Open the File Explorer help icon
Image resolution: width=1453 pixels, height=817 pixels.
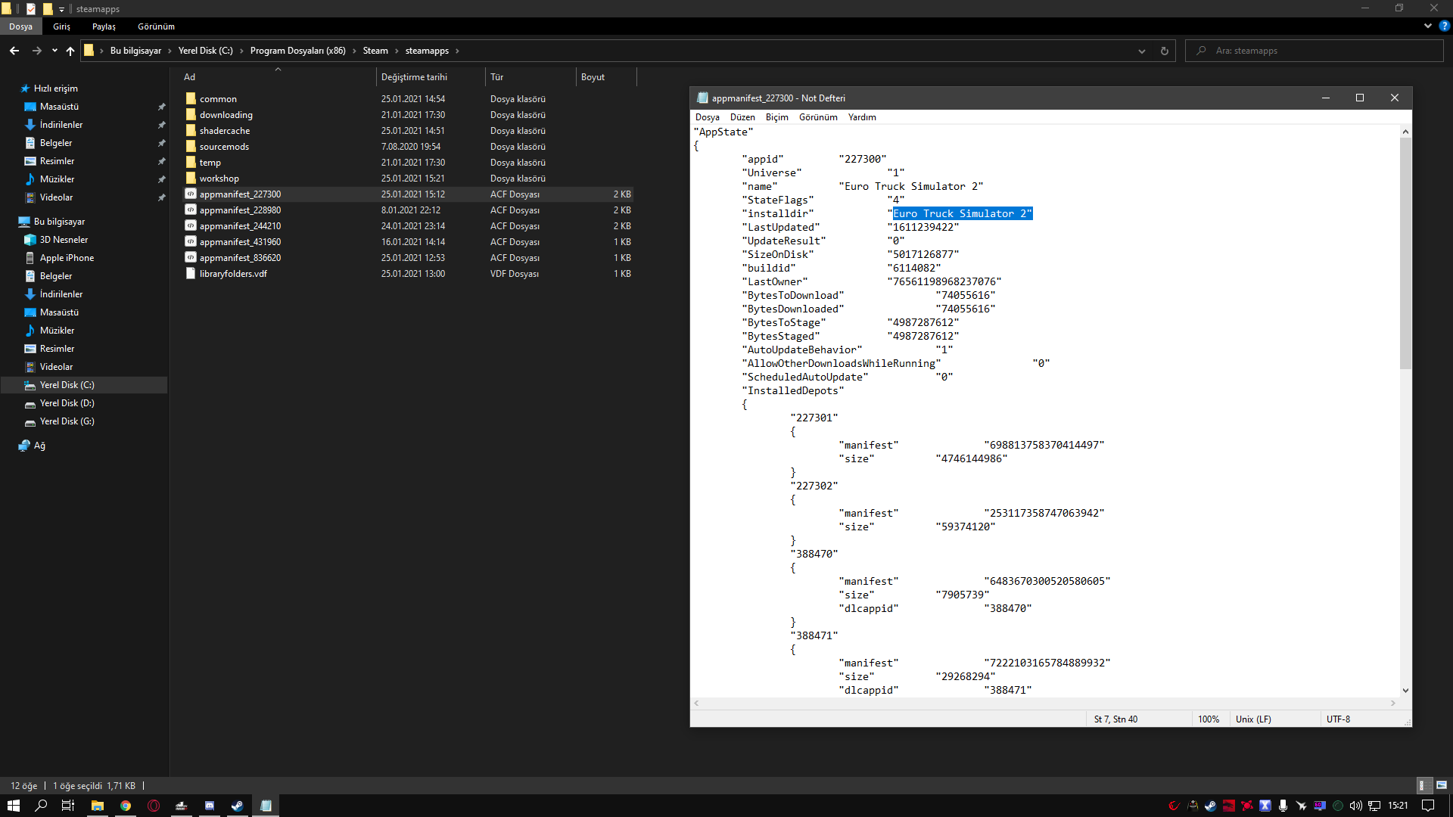1444,26
